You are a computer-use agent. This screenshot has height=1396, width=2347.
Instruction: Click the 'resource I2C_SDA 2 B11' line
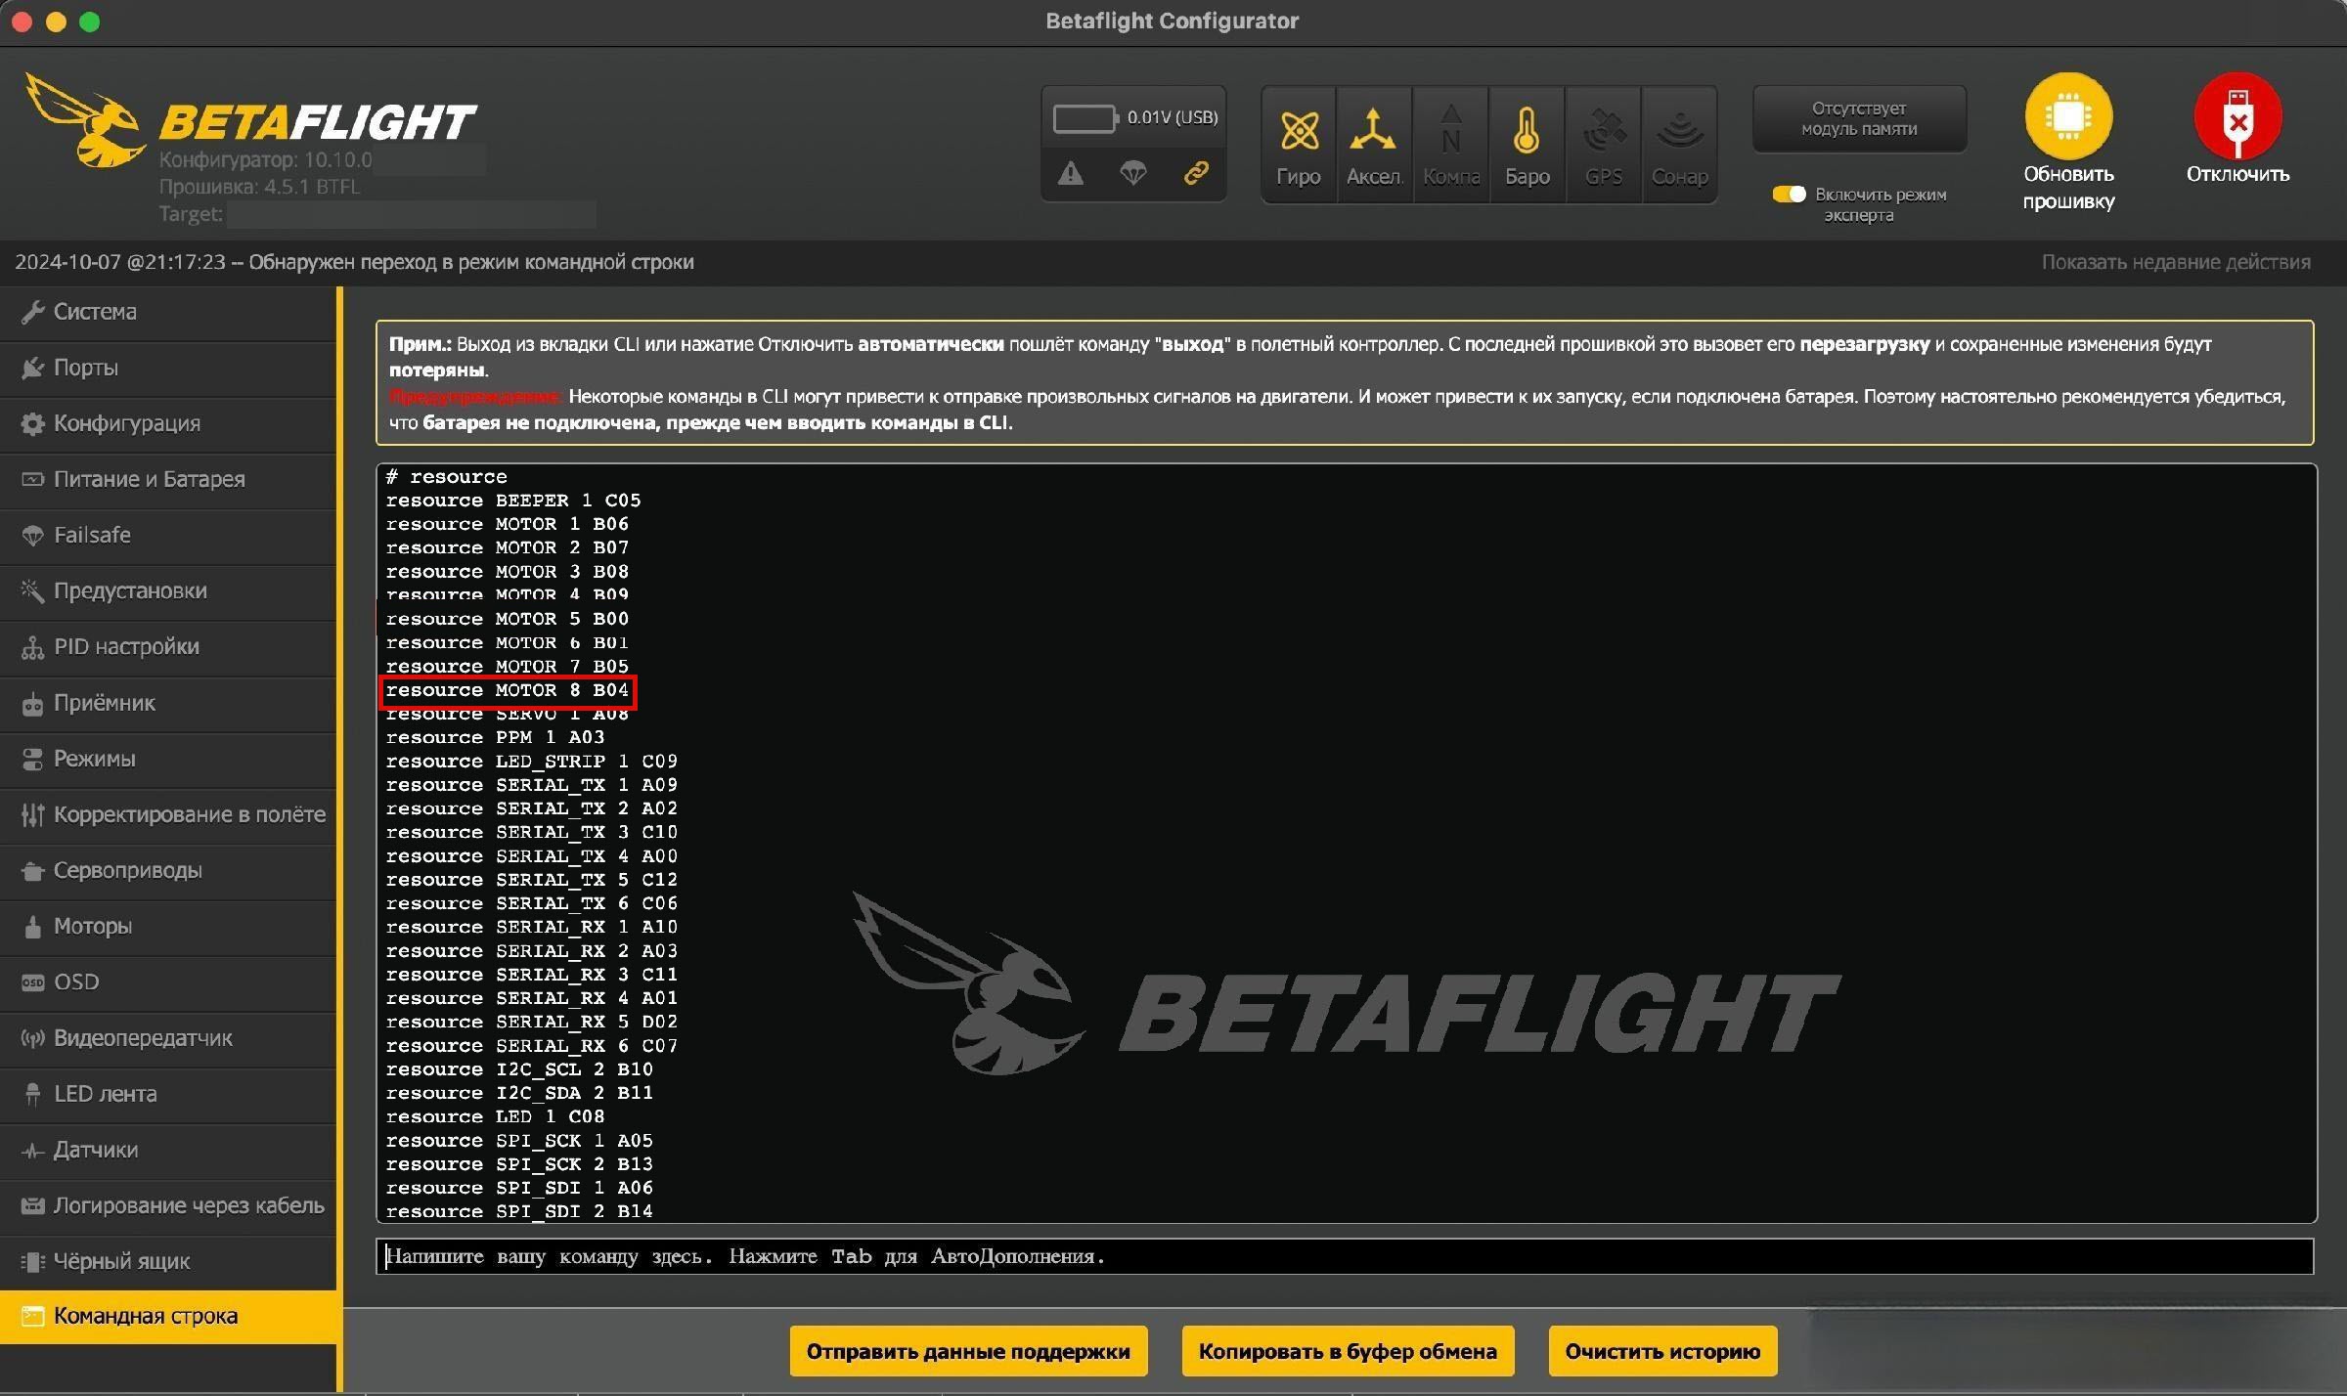pos(519,1093)
